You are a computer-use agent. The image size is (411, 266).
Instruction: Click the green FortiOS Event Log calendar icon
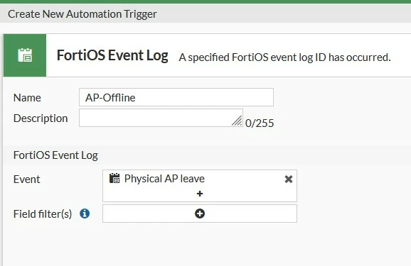click(25, 55)
